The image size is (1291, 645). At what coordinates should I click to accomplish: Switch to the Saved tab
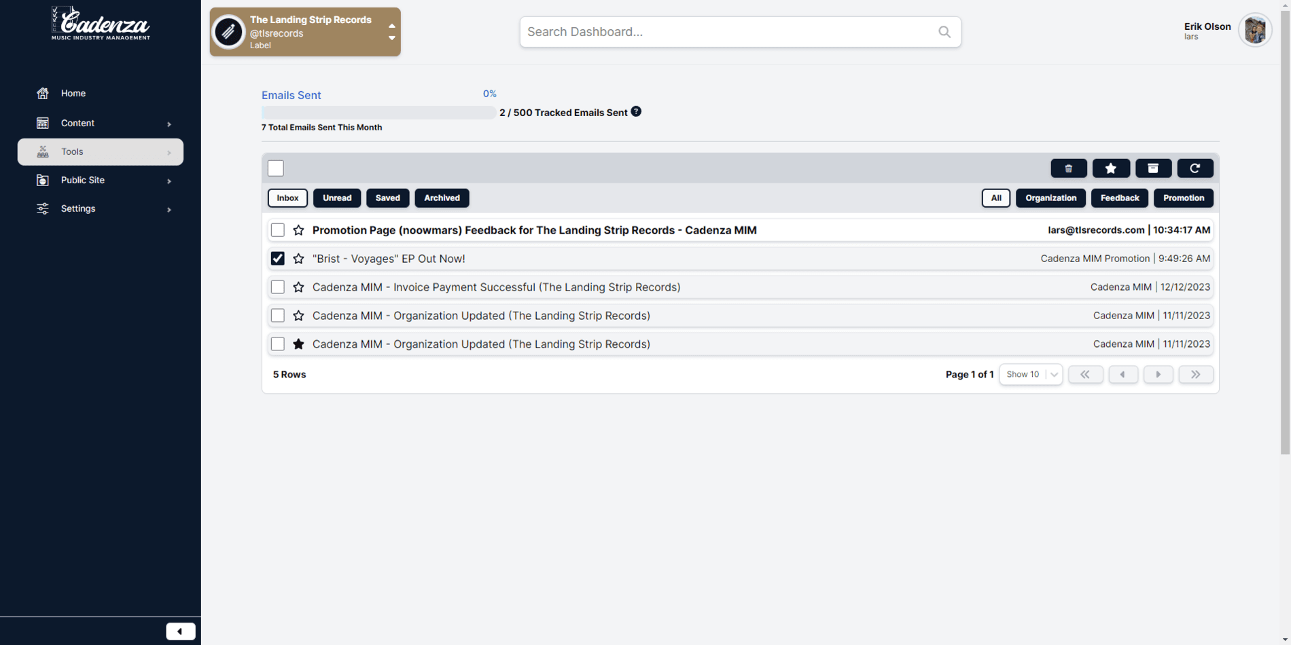388,198
